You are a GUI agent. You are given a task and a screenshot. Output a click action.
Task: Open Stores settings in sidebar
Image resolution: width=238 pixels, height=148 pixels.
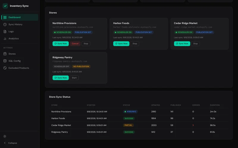[20, 54]
